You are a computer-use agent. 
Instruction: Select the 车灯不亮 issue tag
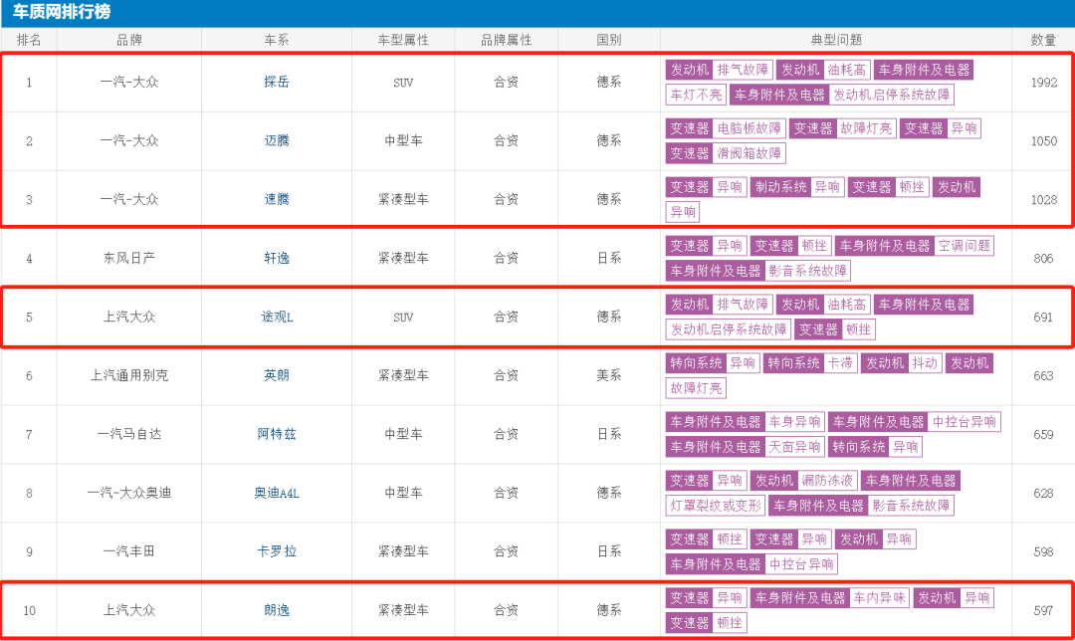(x=696, y=95)
